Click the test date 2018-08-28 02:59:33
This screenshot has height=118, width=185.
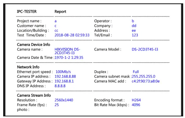[72, 35]
